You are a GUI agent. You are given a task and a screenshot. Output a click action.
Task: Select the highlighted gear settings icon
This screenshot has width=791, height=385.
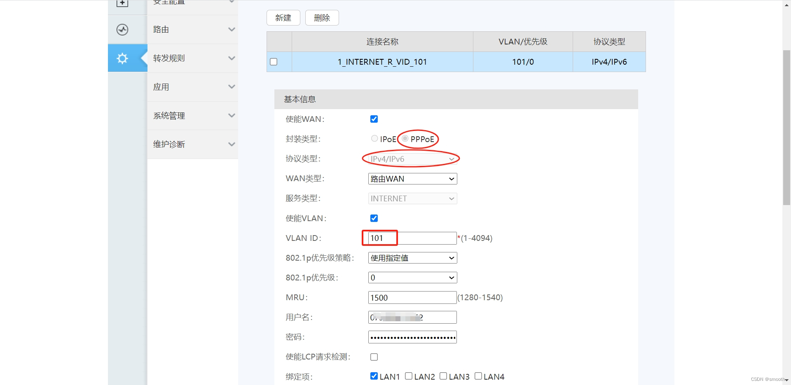[x=122, y=58]
